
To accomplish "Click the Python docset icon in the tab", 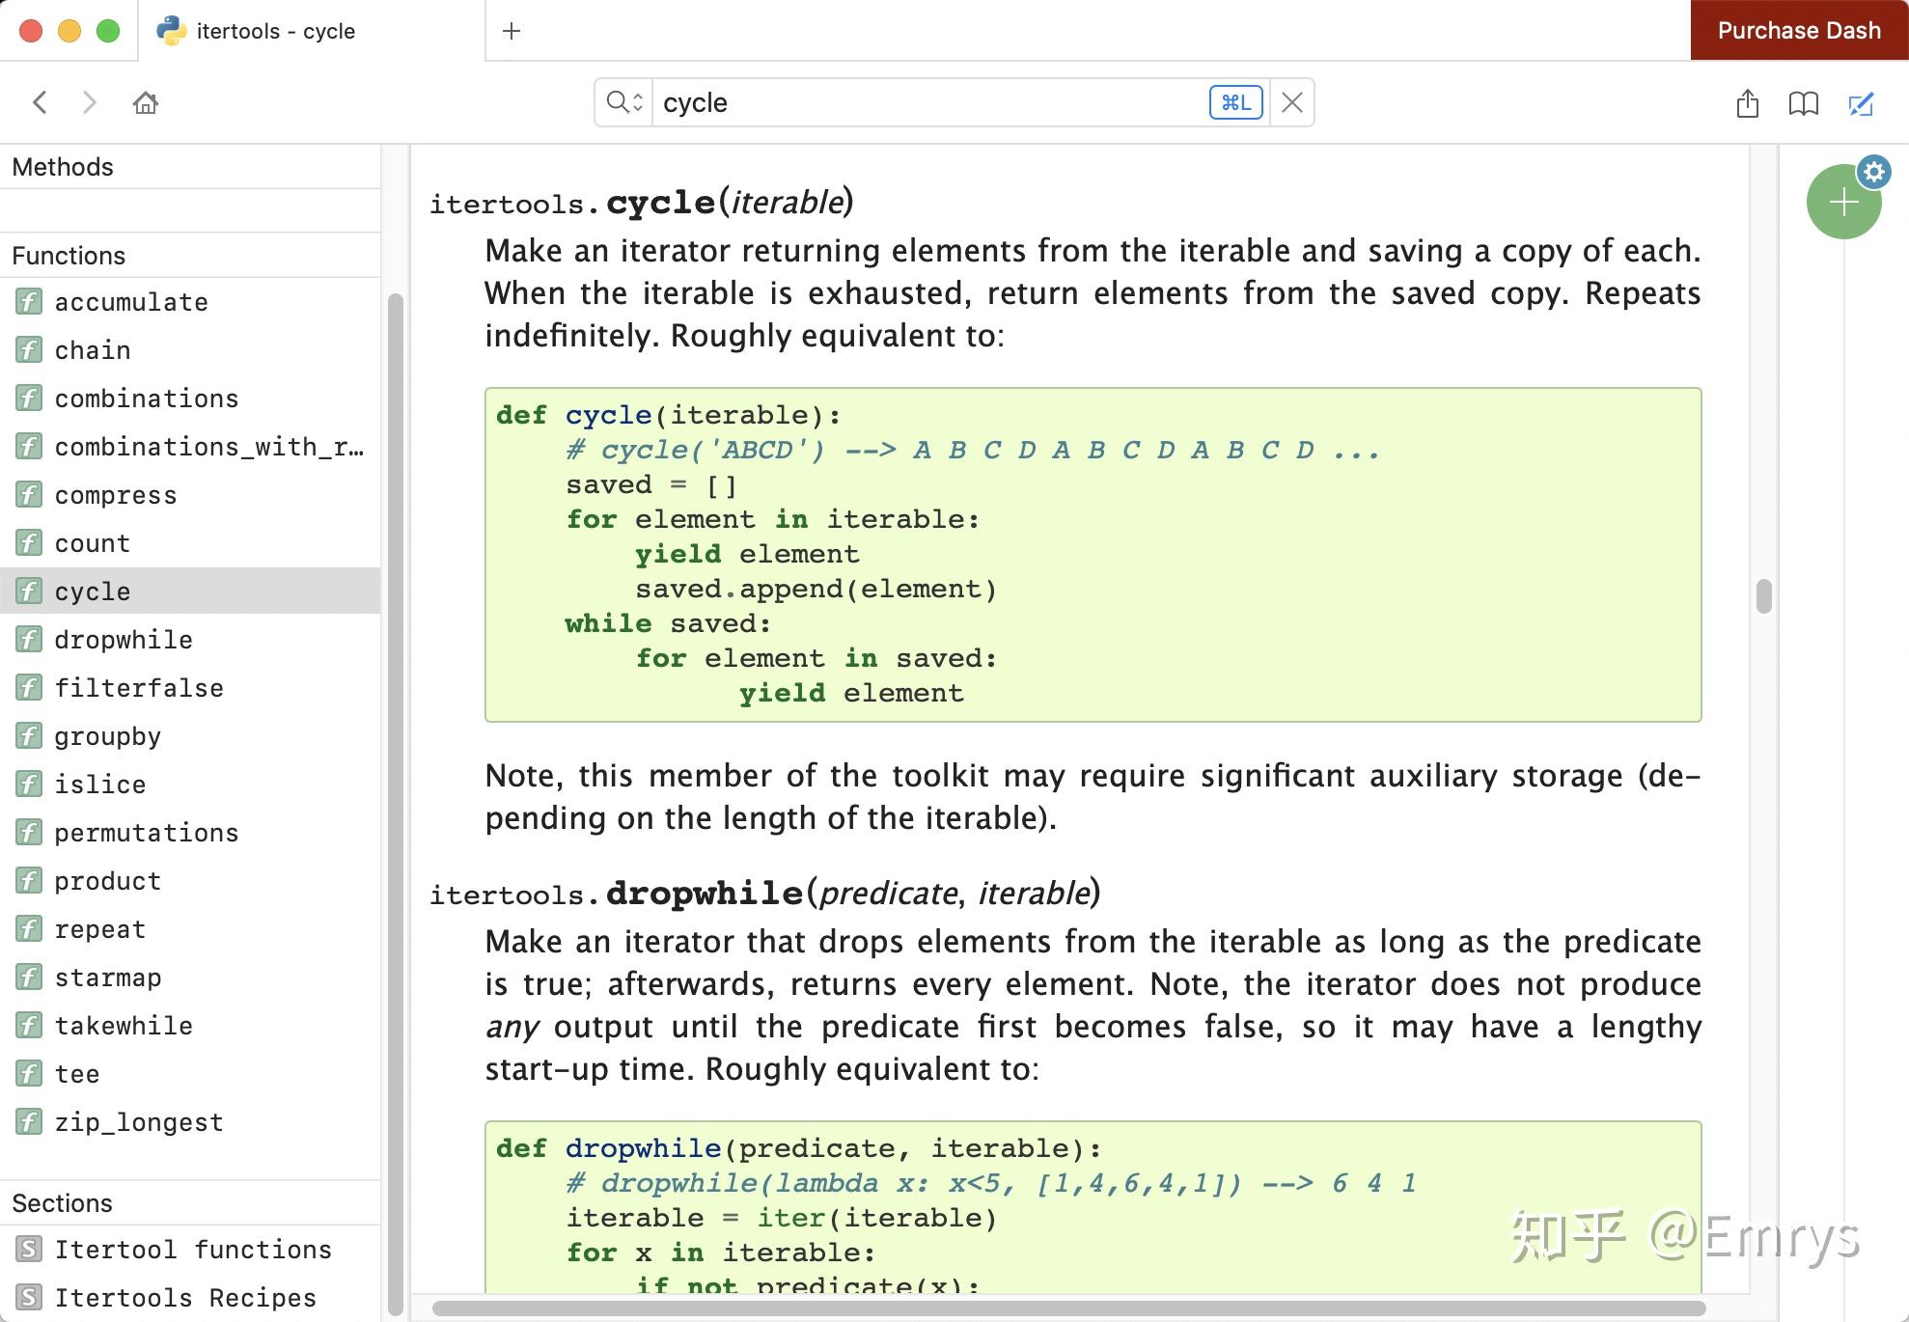I will (x=171, y=30).
